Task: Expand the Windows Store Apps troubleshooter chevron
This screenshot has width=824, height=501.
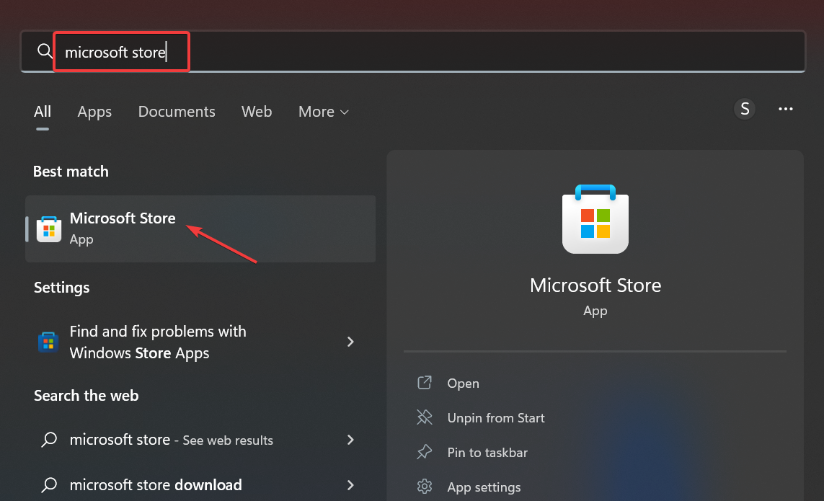Action: click(x=350, y=342)
